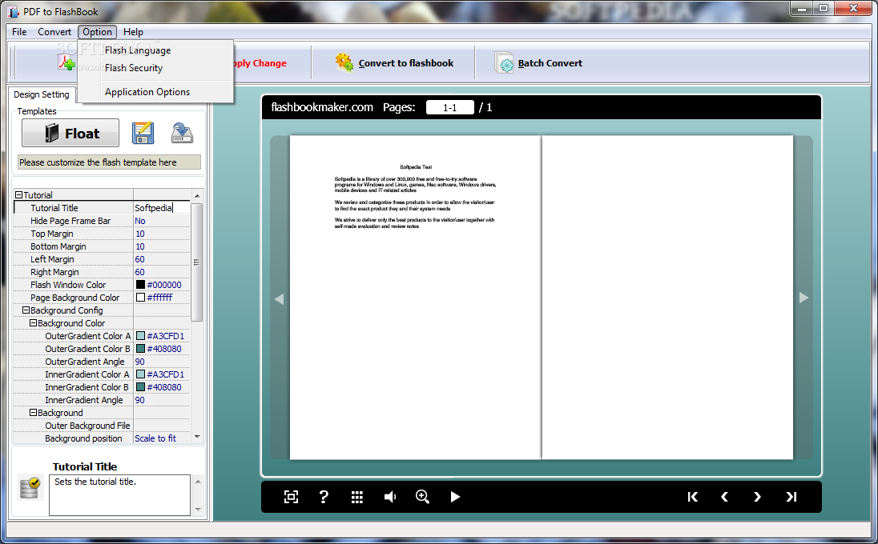Click the OuterGradient Color B swatch
Screen dimensions: 878x544
(140, 349)
